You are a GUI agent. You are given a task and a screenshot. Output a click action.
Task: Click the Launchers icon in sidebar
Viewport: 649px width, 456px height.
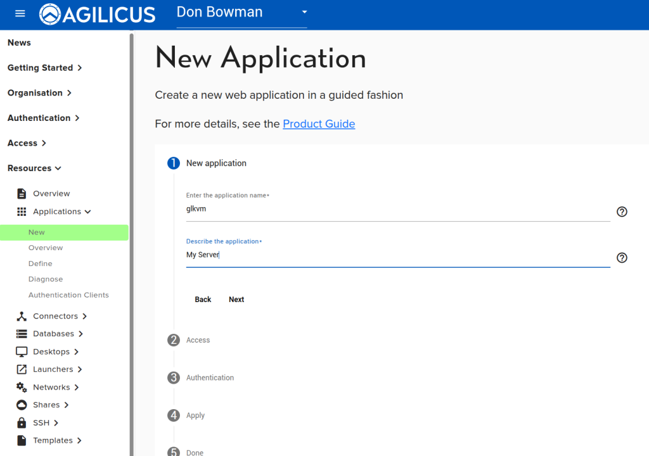[x=22, y=369]
